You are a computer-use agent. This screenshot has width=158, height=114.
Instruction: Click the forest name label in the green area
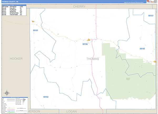[x=128, y=79]
